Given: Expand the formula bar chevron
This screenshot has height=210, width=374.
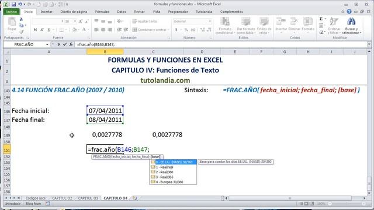Looking at the screenshot, I should [x=369, y=44].
